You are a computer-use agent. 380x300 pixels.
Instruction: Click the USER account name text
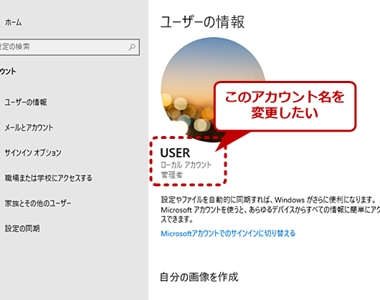[x=175, y=153]
